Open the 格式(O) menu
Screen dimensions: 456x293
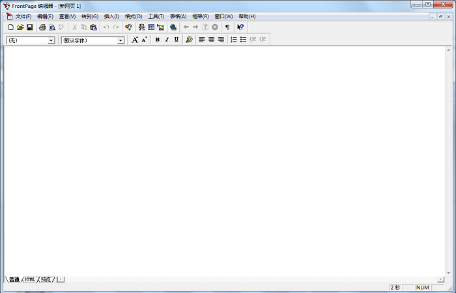point(134,16)
